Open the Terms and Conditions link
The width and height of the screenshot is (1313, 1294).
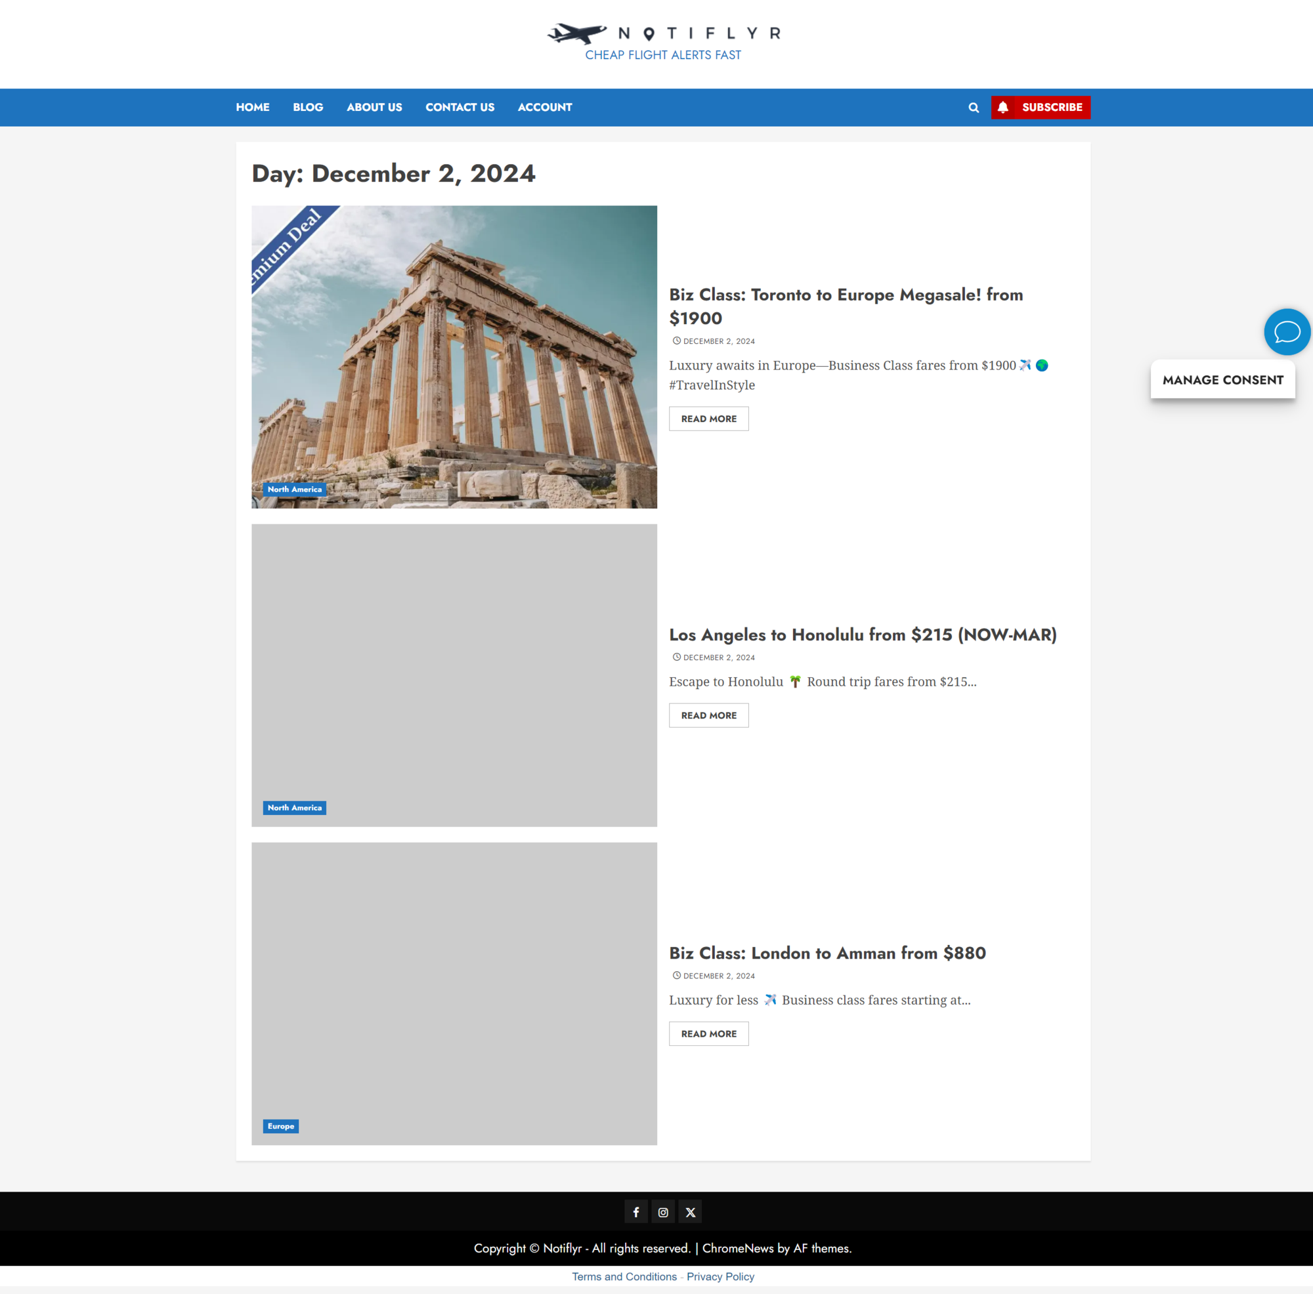point(624,1276)
